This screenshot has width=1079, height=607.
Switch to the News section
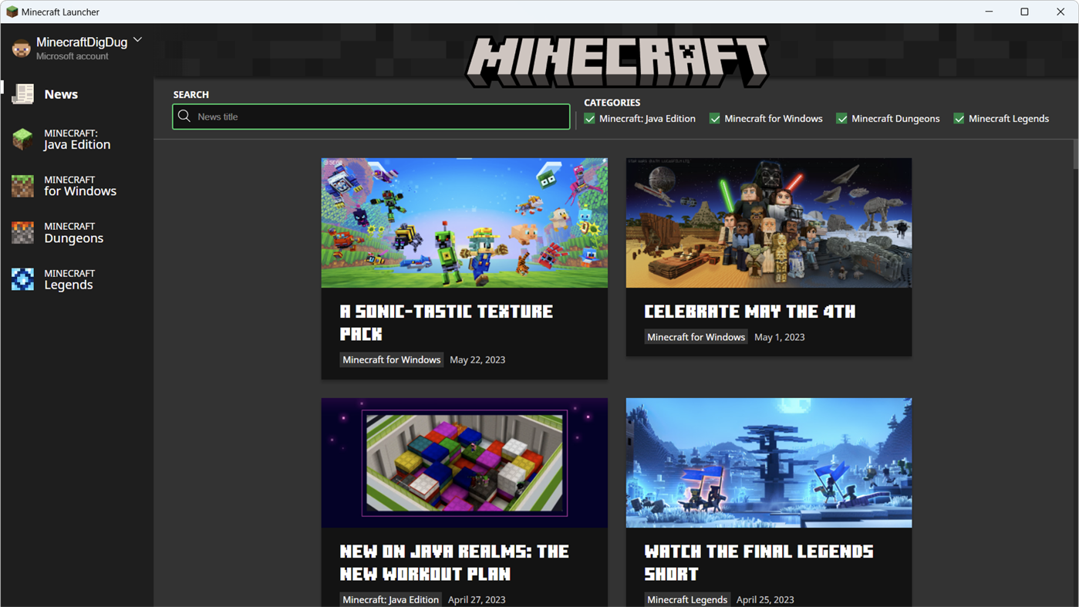click(61, 93)
